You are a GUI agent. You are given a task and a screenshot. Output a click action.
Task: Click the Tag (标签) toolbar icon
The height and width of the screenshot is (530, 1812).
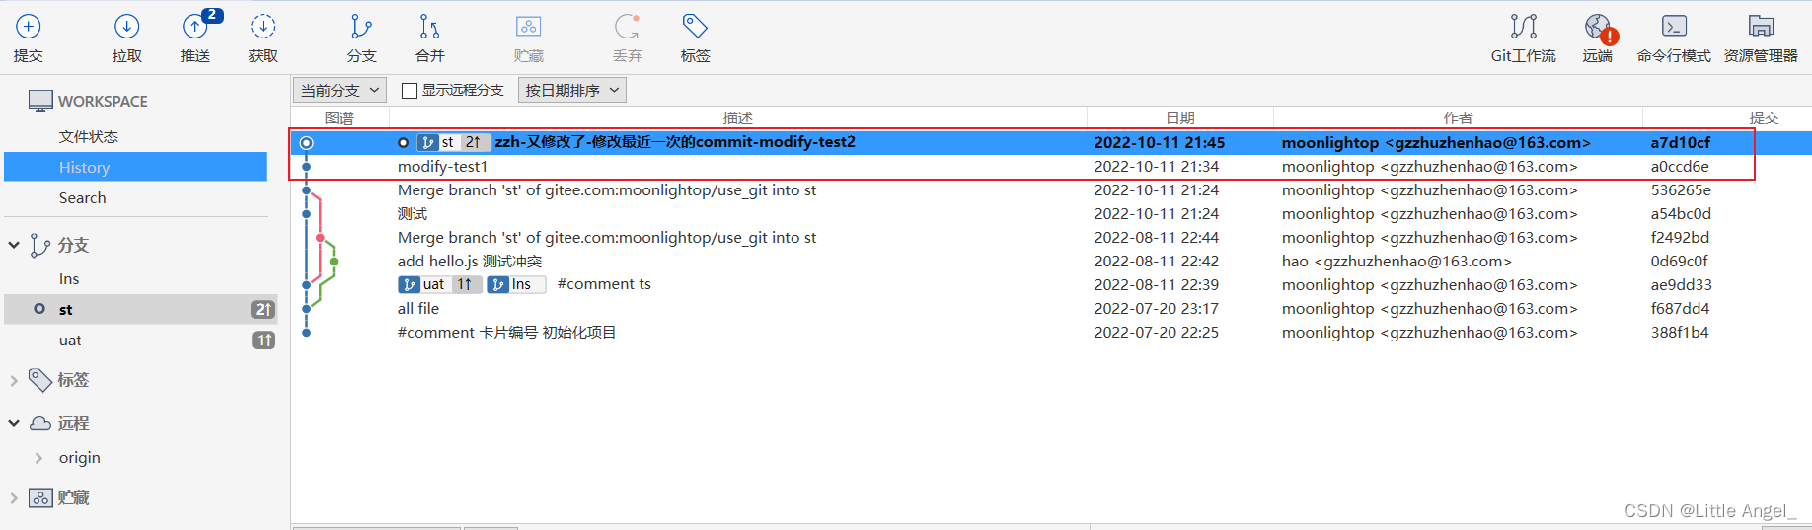(x=695, y=27)
